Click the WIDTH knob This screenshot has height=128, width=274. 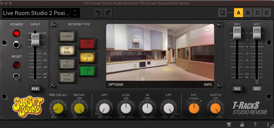(x=216, y=108)
